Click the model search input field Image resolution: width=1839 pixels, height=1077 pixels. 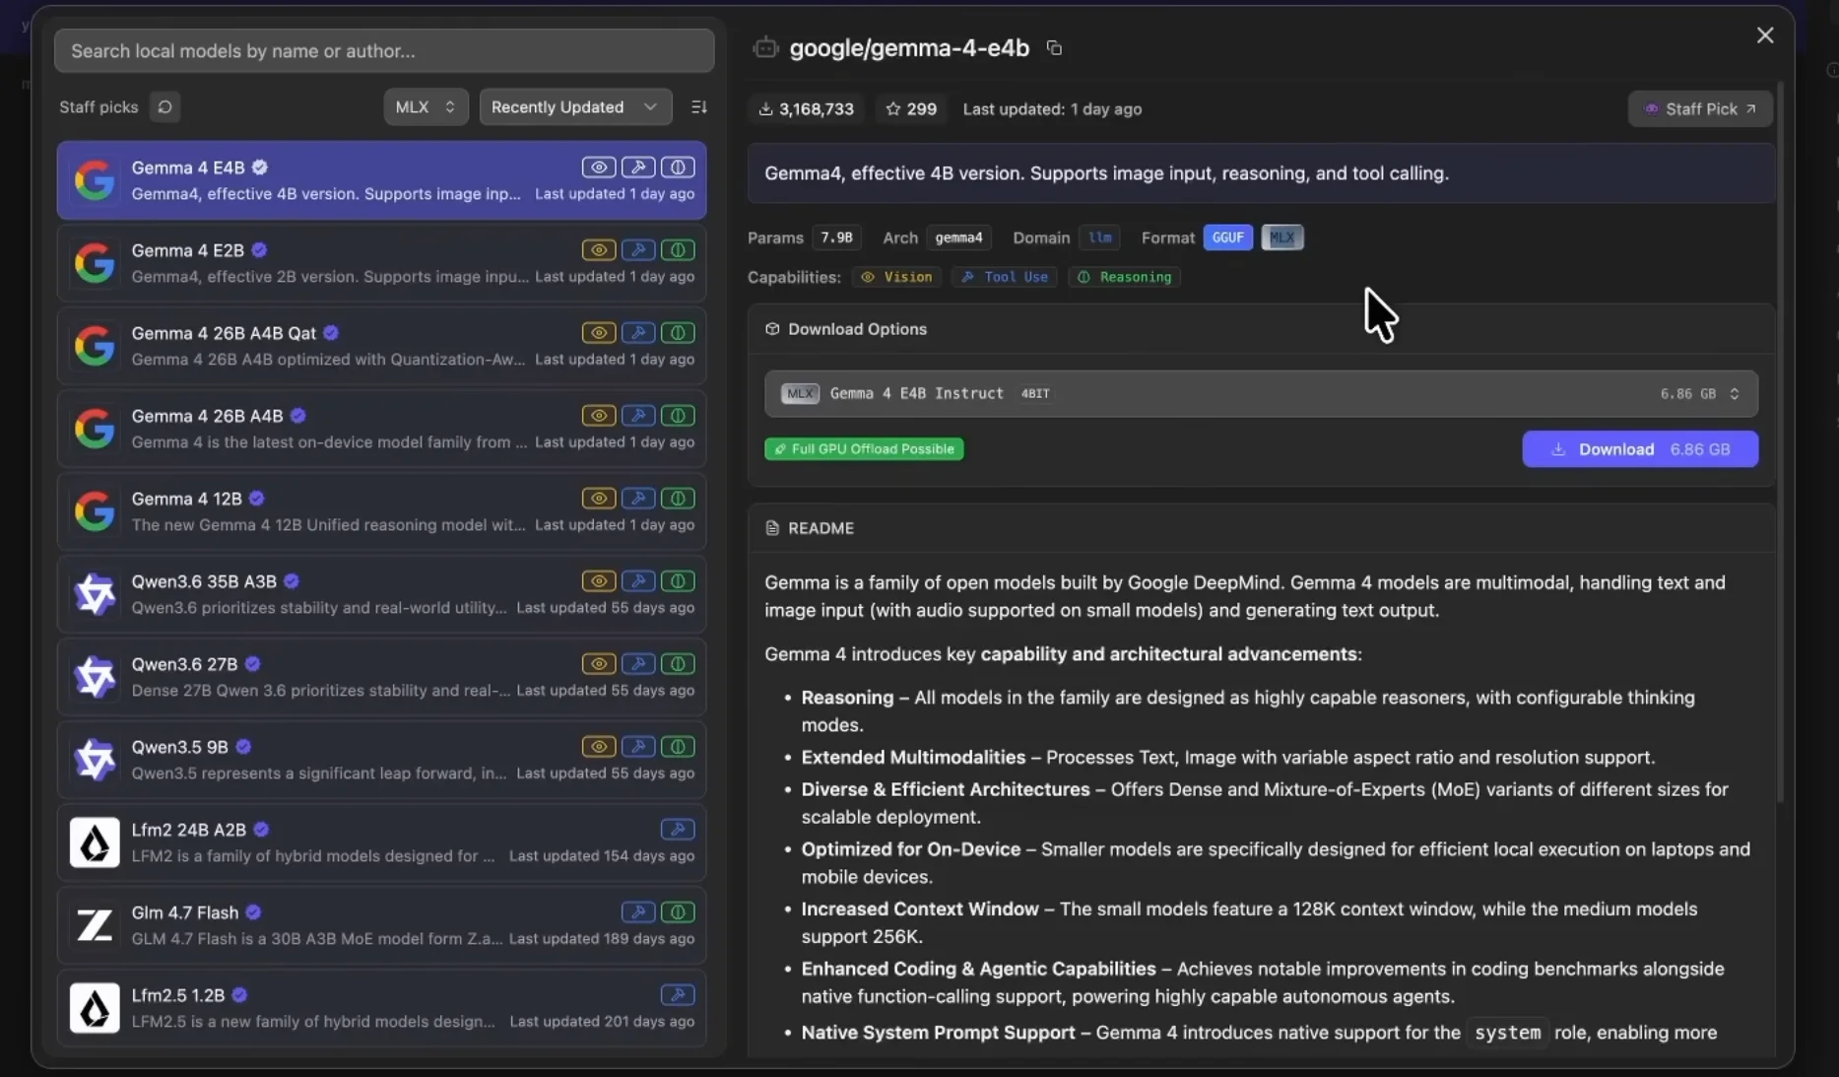384,51
